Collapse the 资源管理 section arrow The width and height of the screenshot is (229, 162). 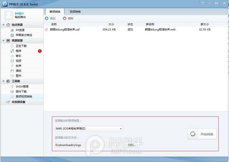tap(3, 41)
